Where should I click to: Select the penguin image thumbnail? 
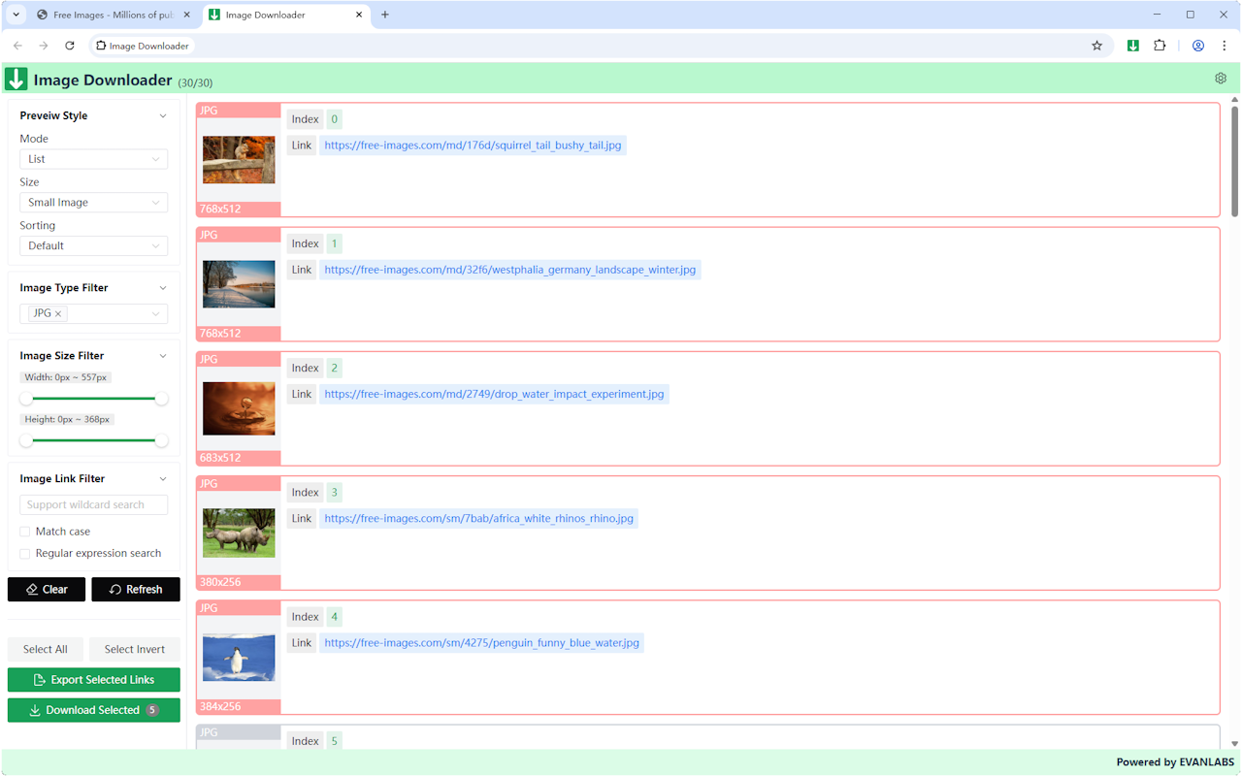click(239, 657)
